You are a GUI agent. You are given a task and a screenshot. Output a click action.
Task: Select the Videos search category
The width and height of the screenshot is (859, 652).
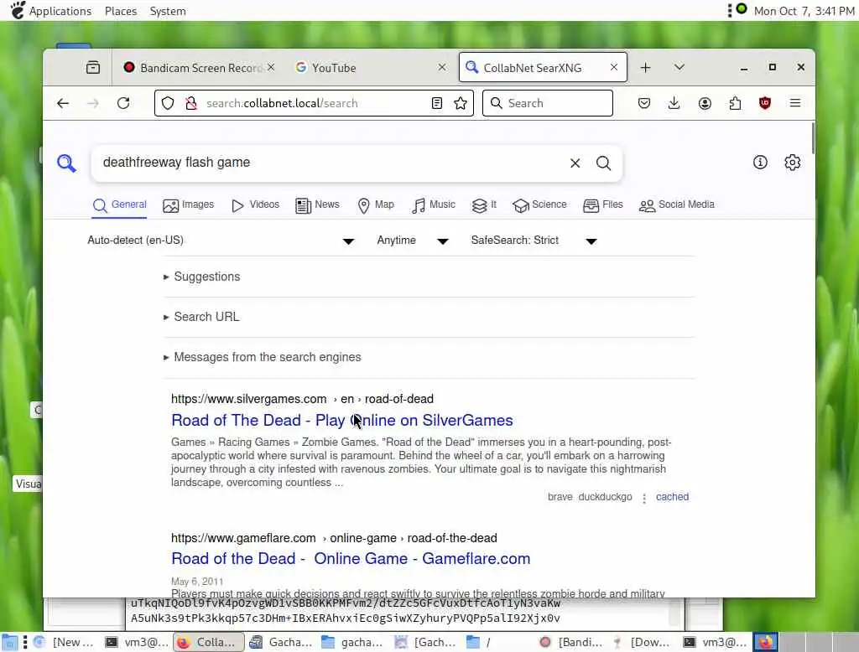click(x=255, y=204)
